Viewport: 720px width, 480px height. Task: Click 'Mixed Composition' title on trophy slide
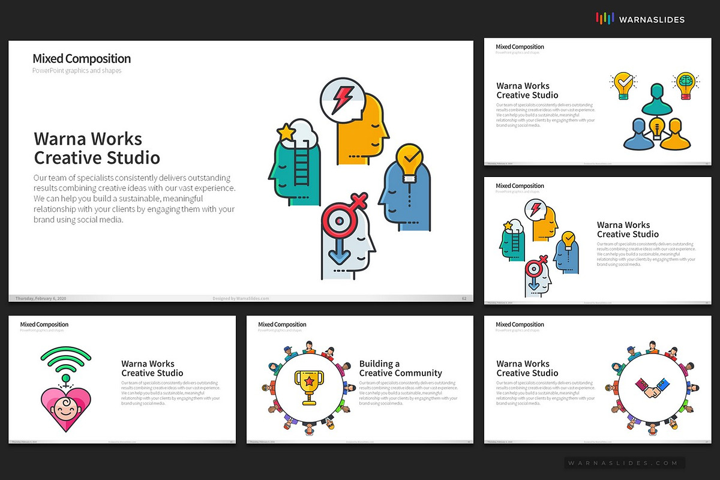(x=282, y=325)
